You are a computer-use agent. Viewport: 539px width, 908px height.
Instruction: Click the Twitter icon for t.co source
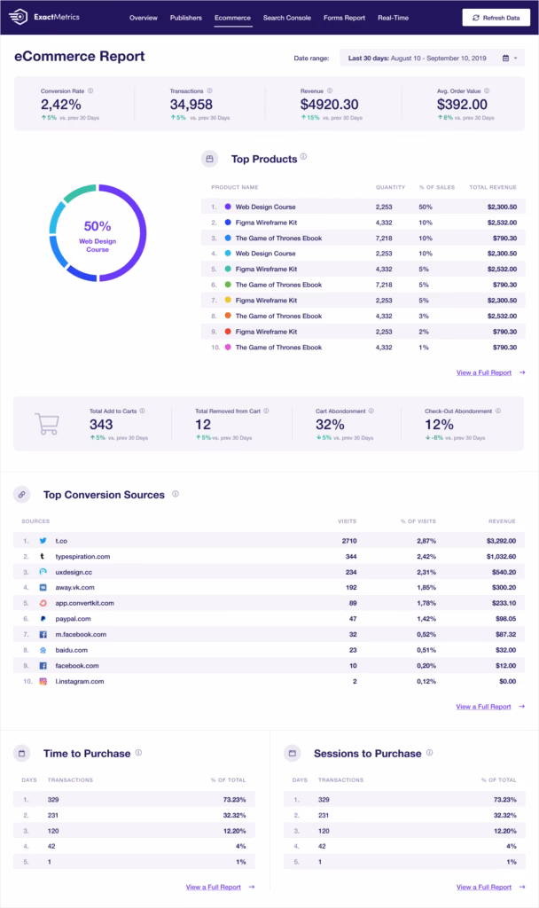coord(43,540)
